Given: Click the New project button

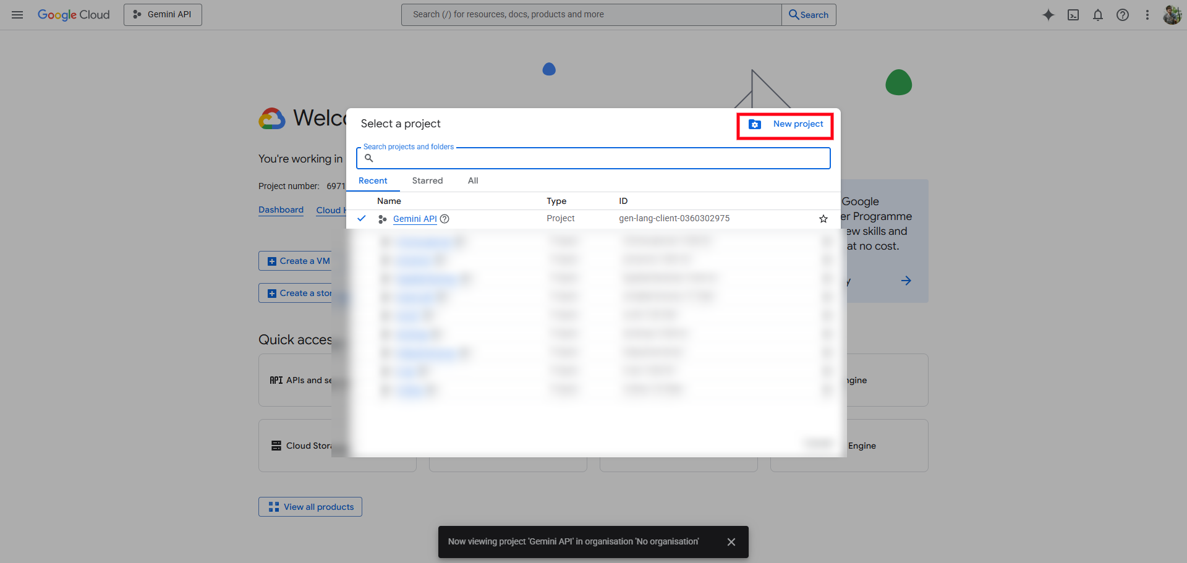Looking at the screenshot, I should pyautogui.click(x=785, y=124).
